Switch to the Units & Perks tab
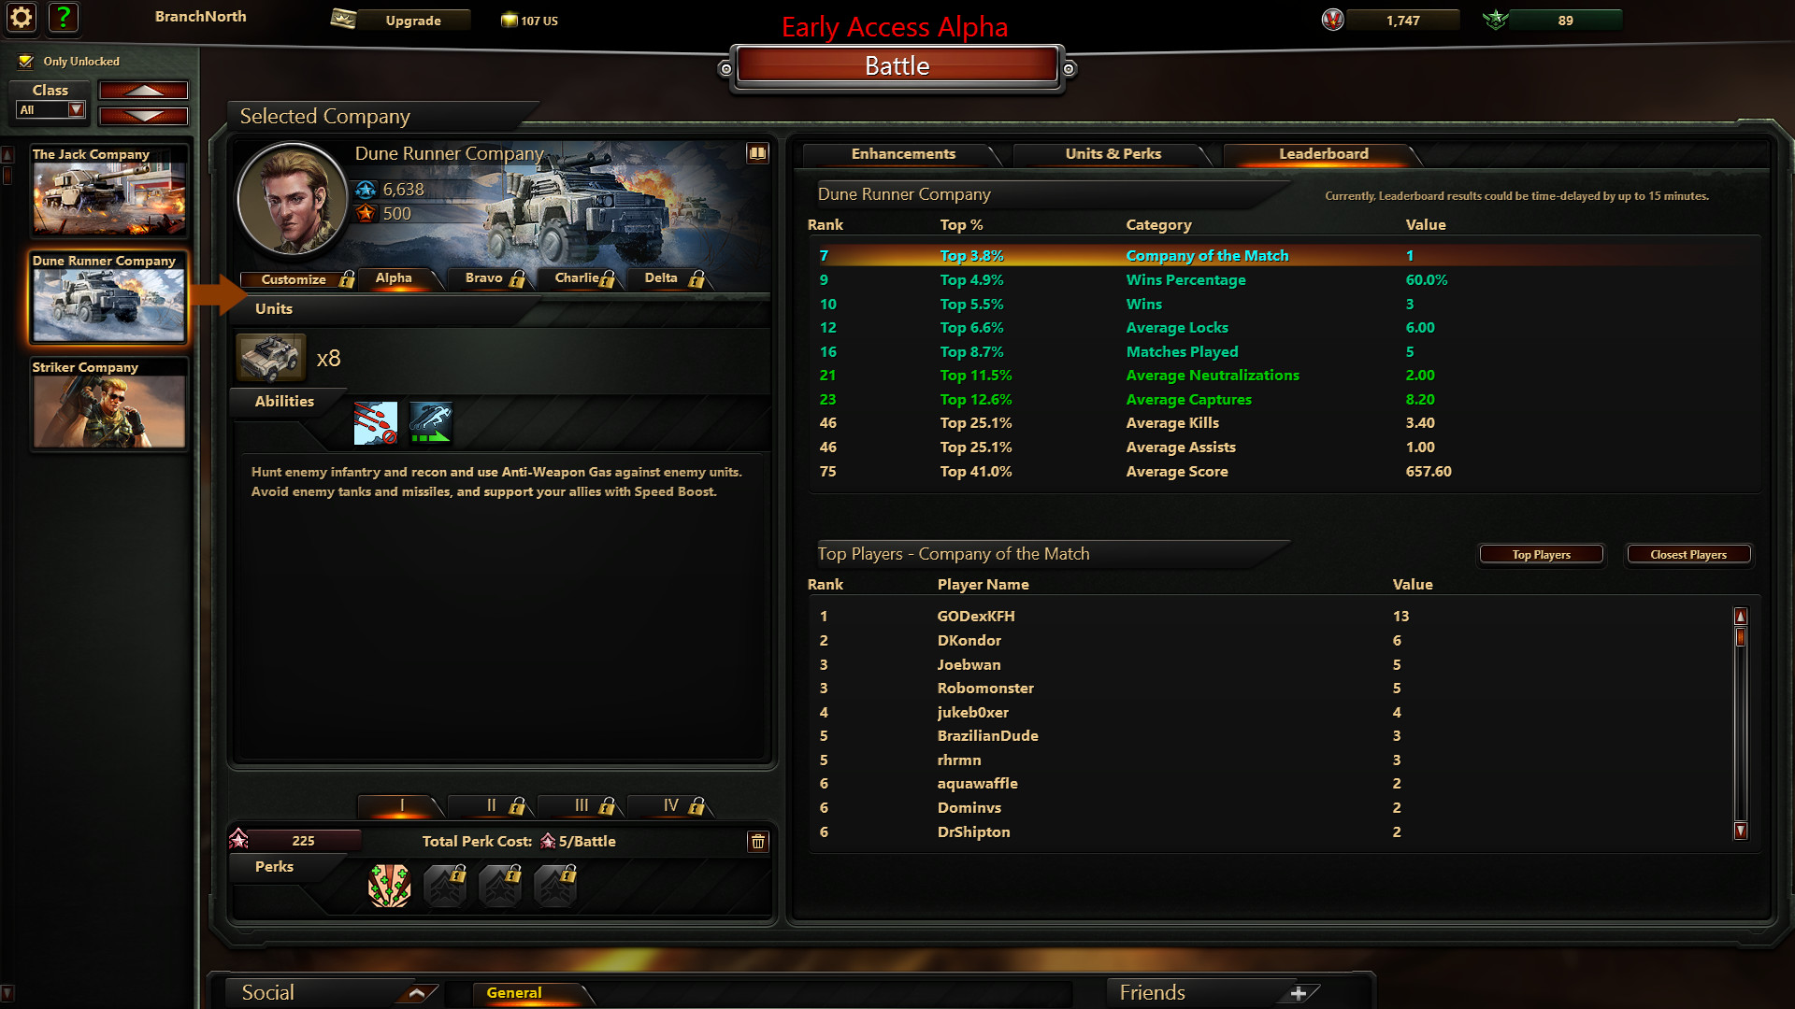The height and width of the screenshot is (1009, 1795). (1113, 154)
